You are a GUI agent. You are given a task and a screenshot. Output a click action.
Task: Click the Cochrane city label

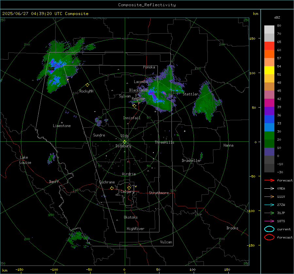pyautogui.click(x=107, y=182)
